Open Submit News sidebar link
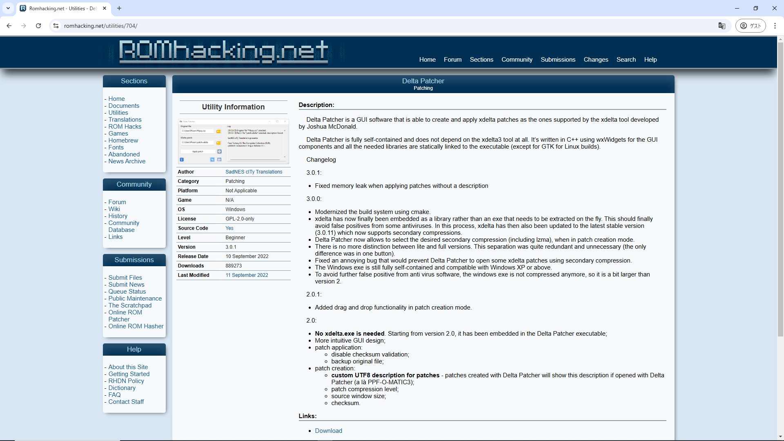Image resolution: width=784 pixels, height=441 pixels. (126, 285)
